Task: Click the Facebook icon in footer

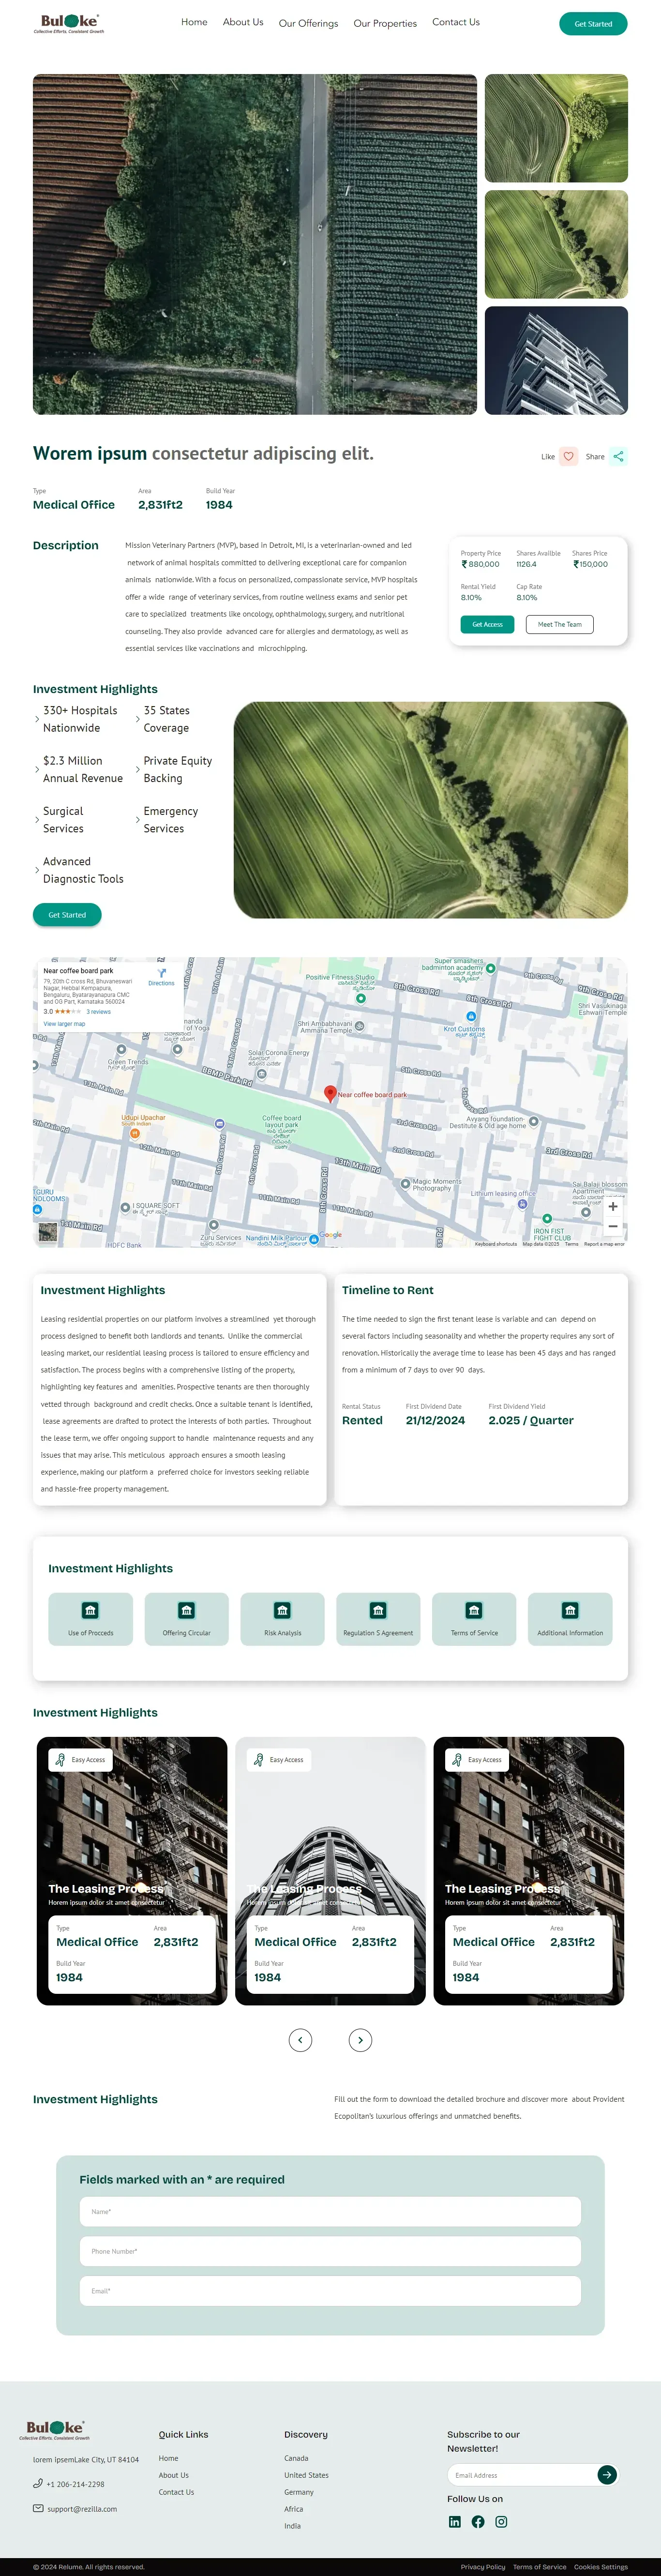Action: [x=478, y=2521]
